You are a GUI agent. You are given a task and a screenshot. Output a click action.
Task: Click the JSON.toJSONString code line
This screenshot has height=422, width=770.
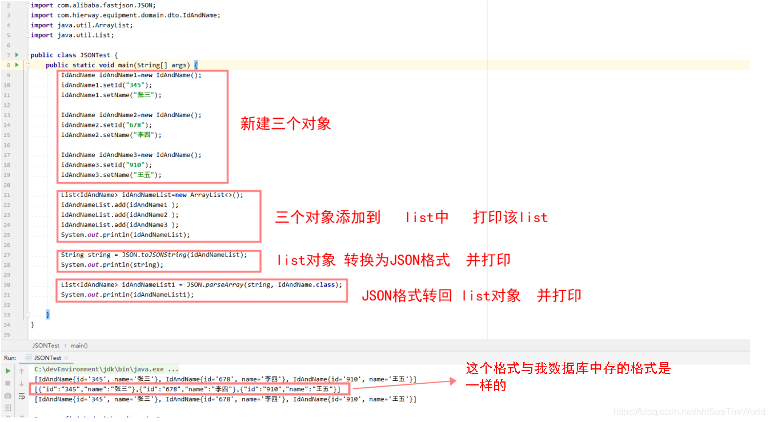[154, 255]
